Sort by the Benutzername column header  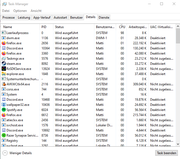point(105,27)
